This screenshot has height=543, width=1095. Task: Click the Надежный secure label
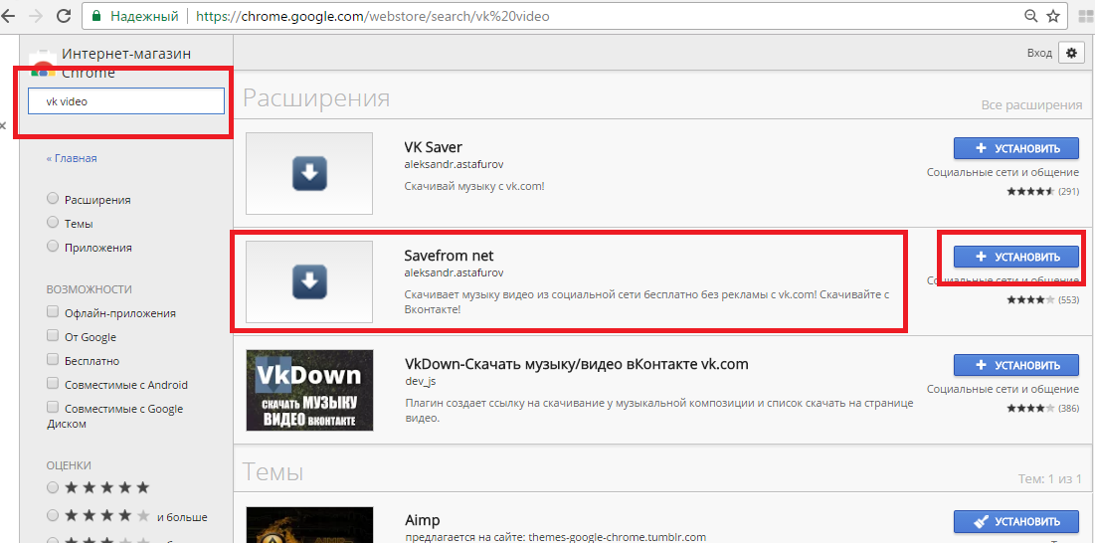tap(144, 16)
